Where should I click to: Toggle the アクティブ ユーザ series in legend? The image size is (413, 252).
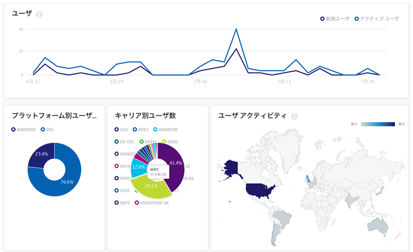point(377,19)
